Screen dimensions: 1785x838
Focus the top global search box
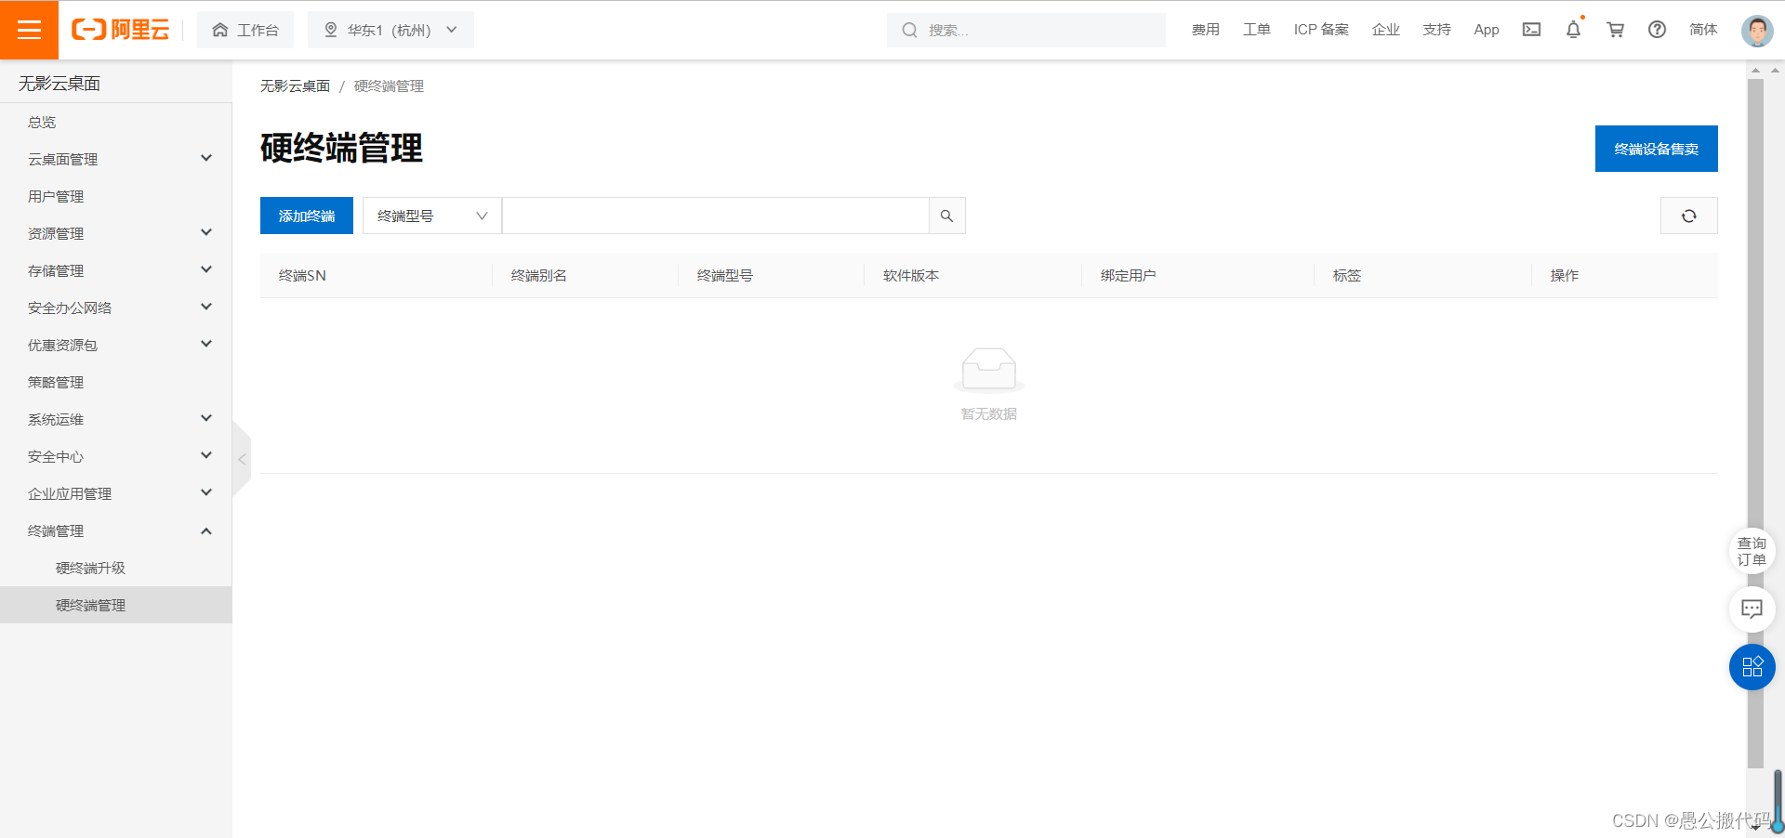click(1026, 30)
